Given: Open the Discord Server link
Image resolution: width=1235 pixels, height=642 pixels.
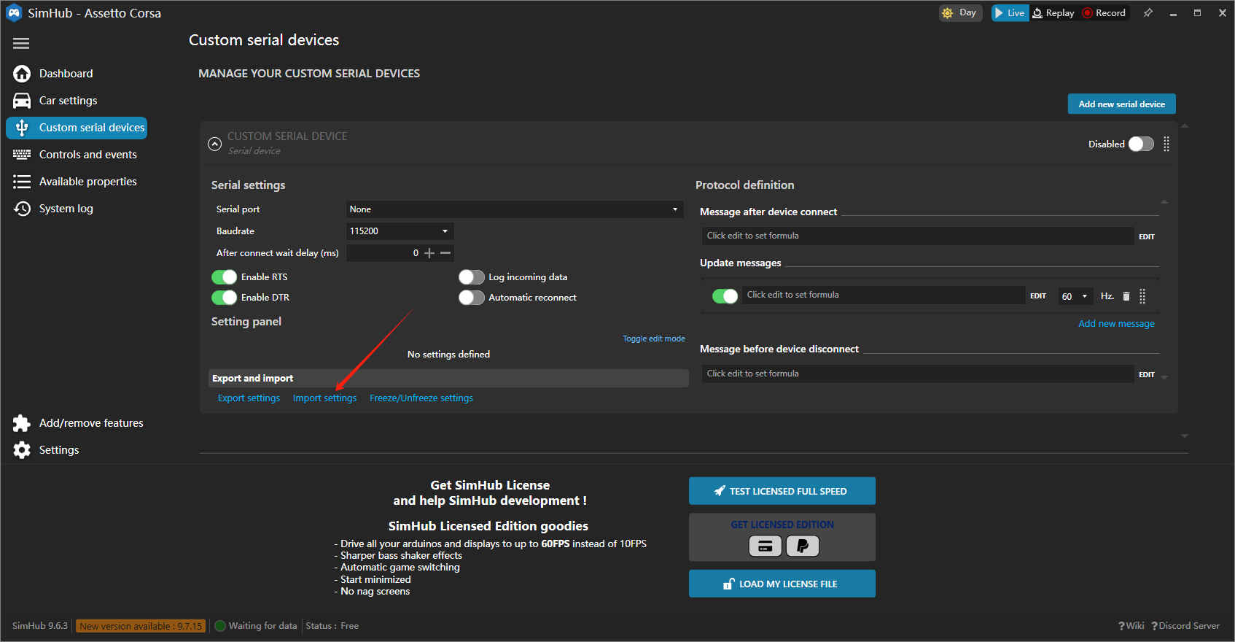Looking at the screenshot, I should [x=1185, y=626].
